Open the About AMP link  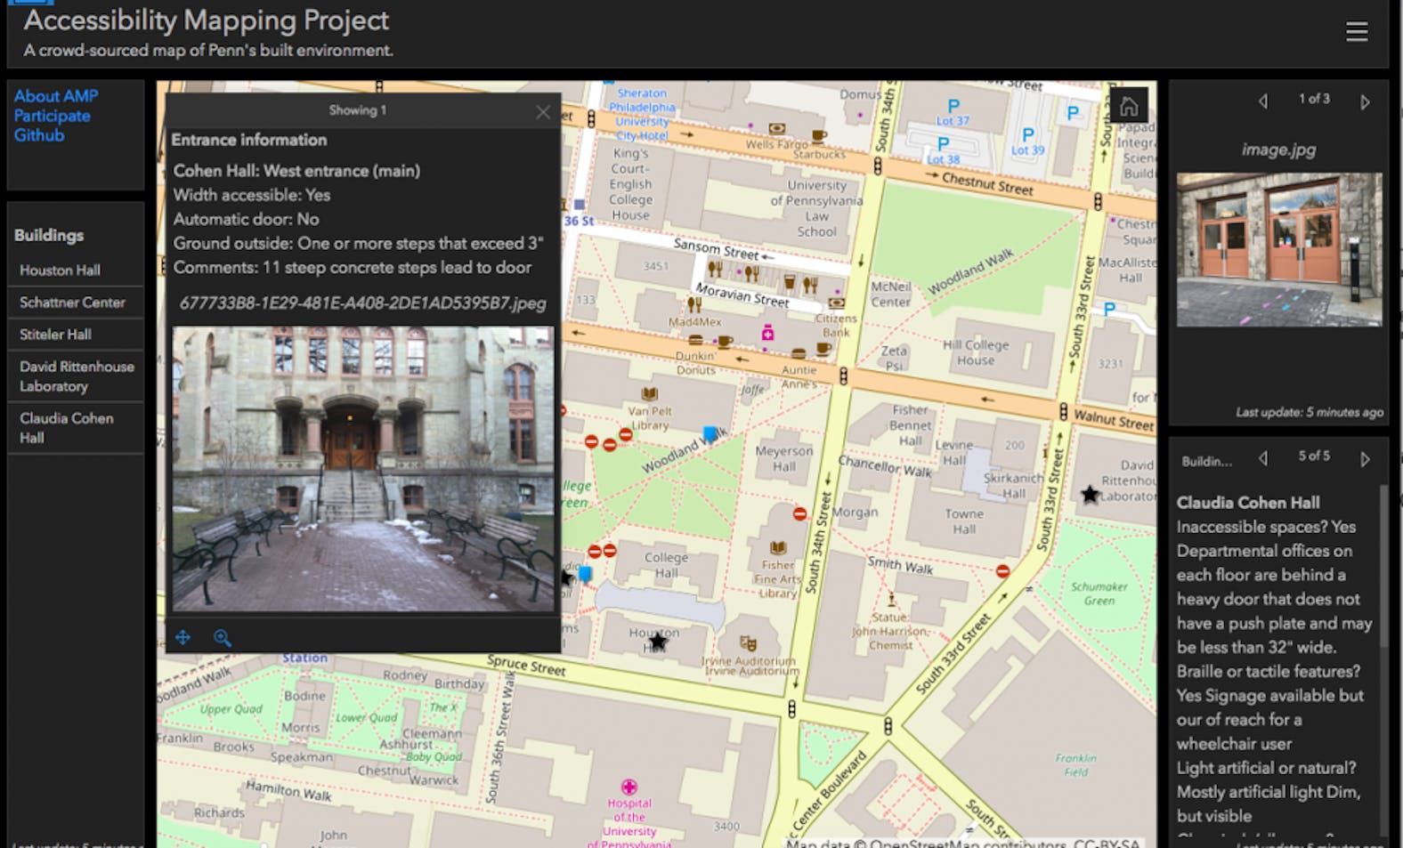[56, 96]
